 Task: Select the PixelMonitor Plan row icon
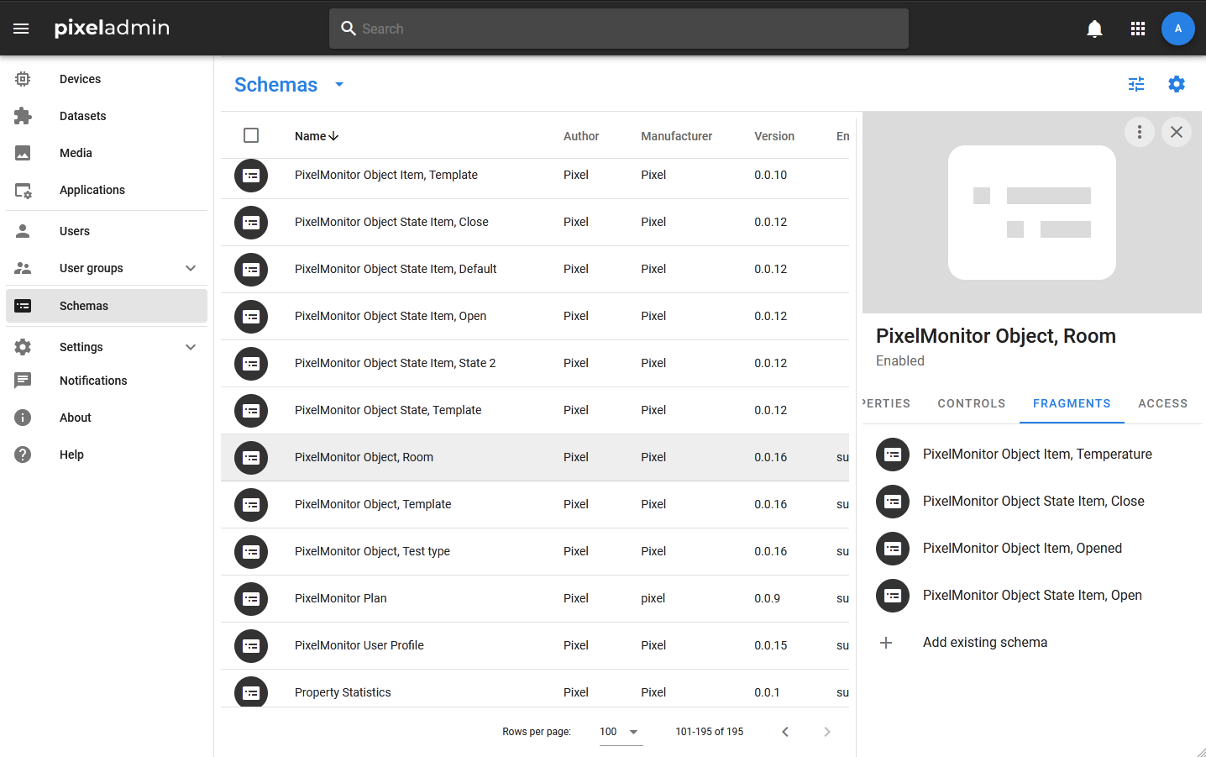251,599
